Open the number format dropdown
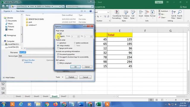 108,12
